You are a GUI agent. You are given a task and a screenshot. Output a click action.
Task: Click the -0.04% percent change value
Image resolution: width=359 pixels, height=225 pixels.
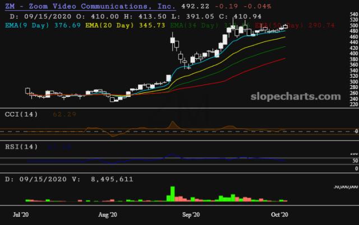(x=256, y=6)
